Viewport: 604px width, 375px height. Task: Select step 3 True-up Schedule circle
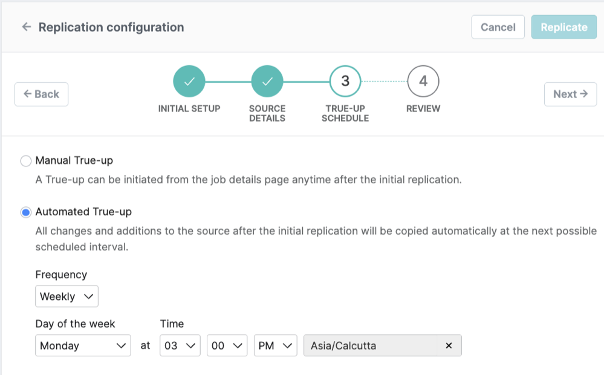pos(345,80)
